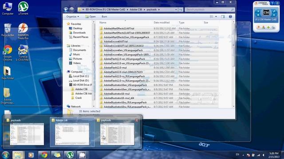The width and height of the screenshot is (284, 159).
Task: Click the Explorer back arrow button
Action: 66,9
